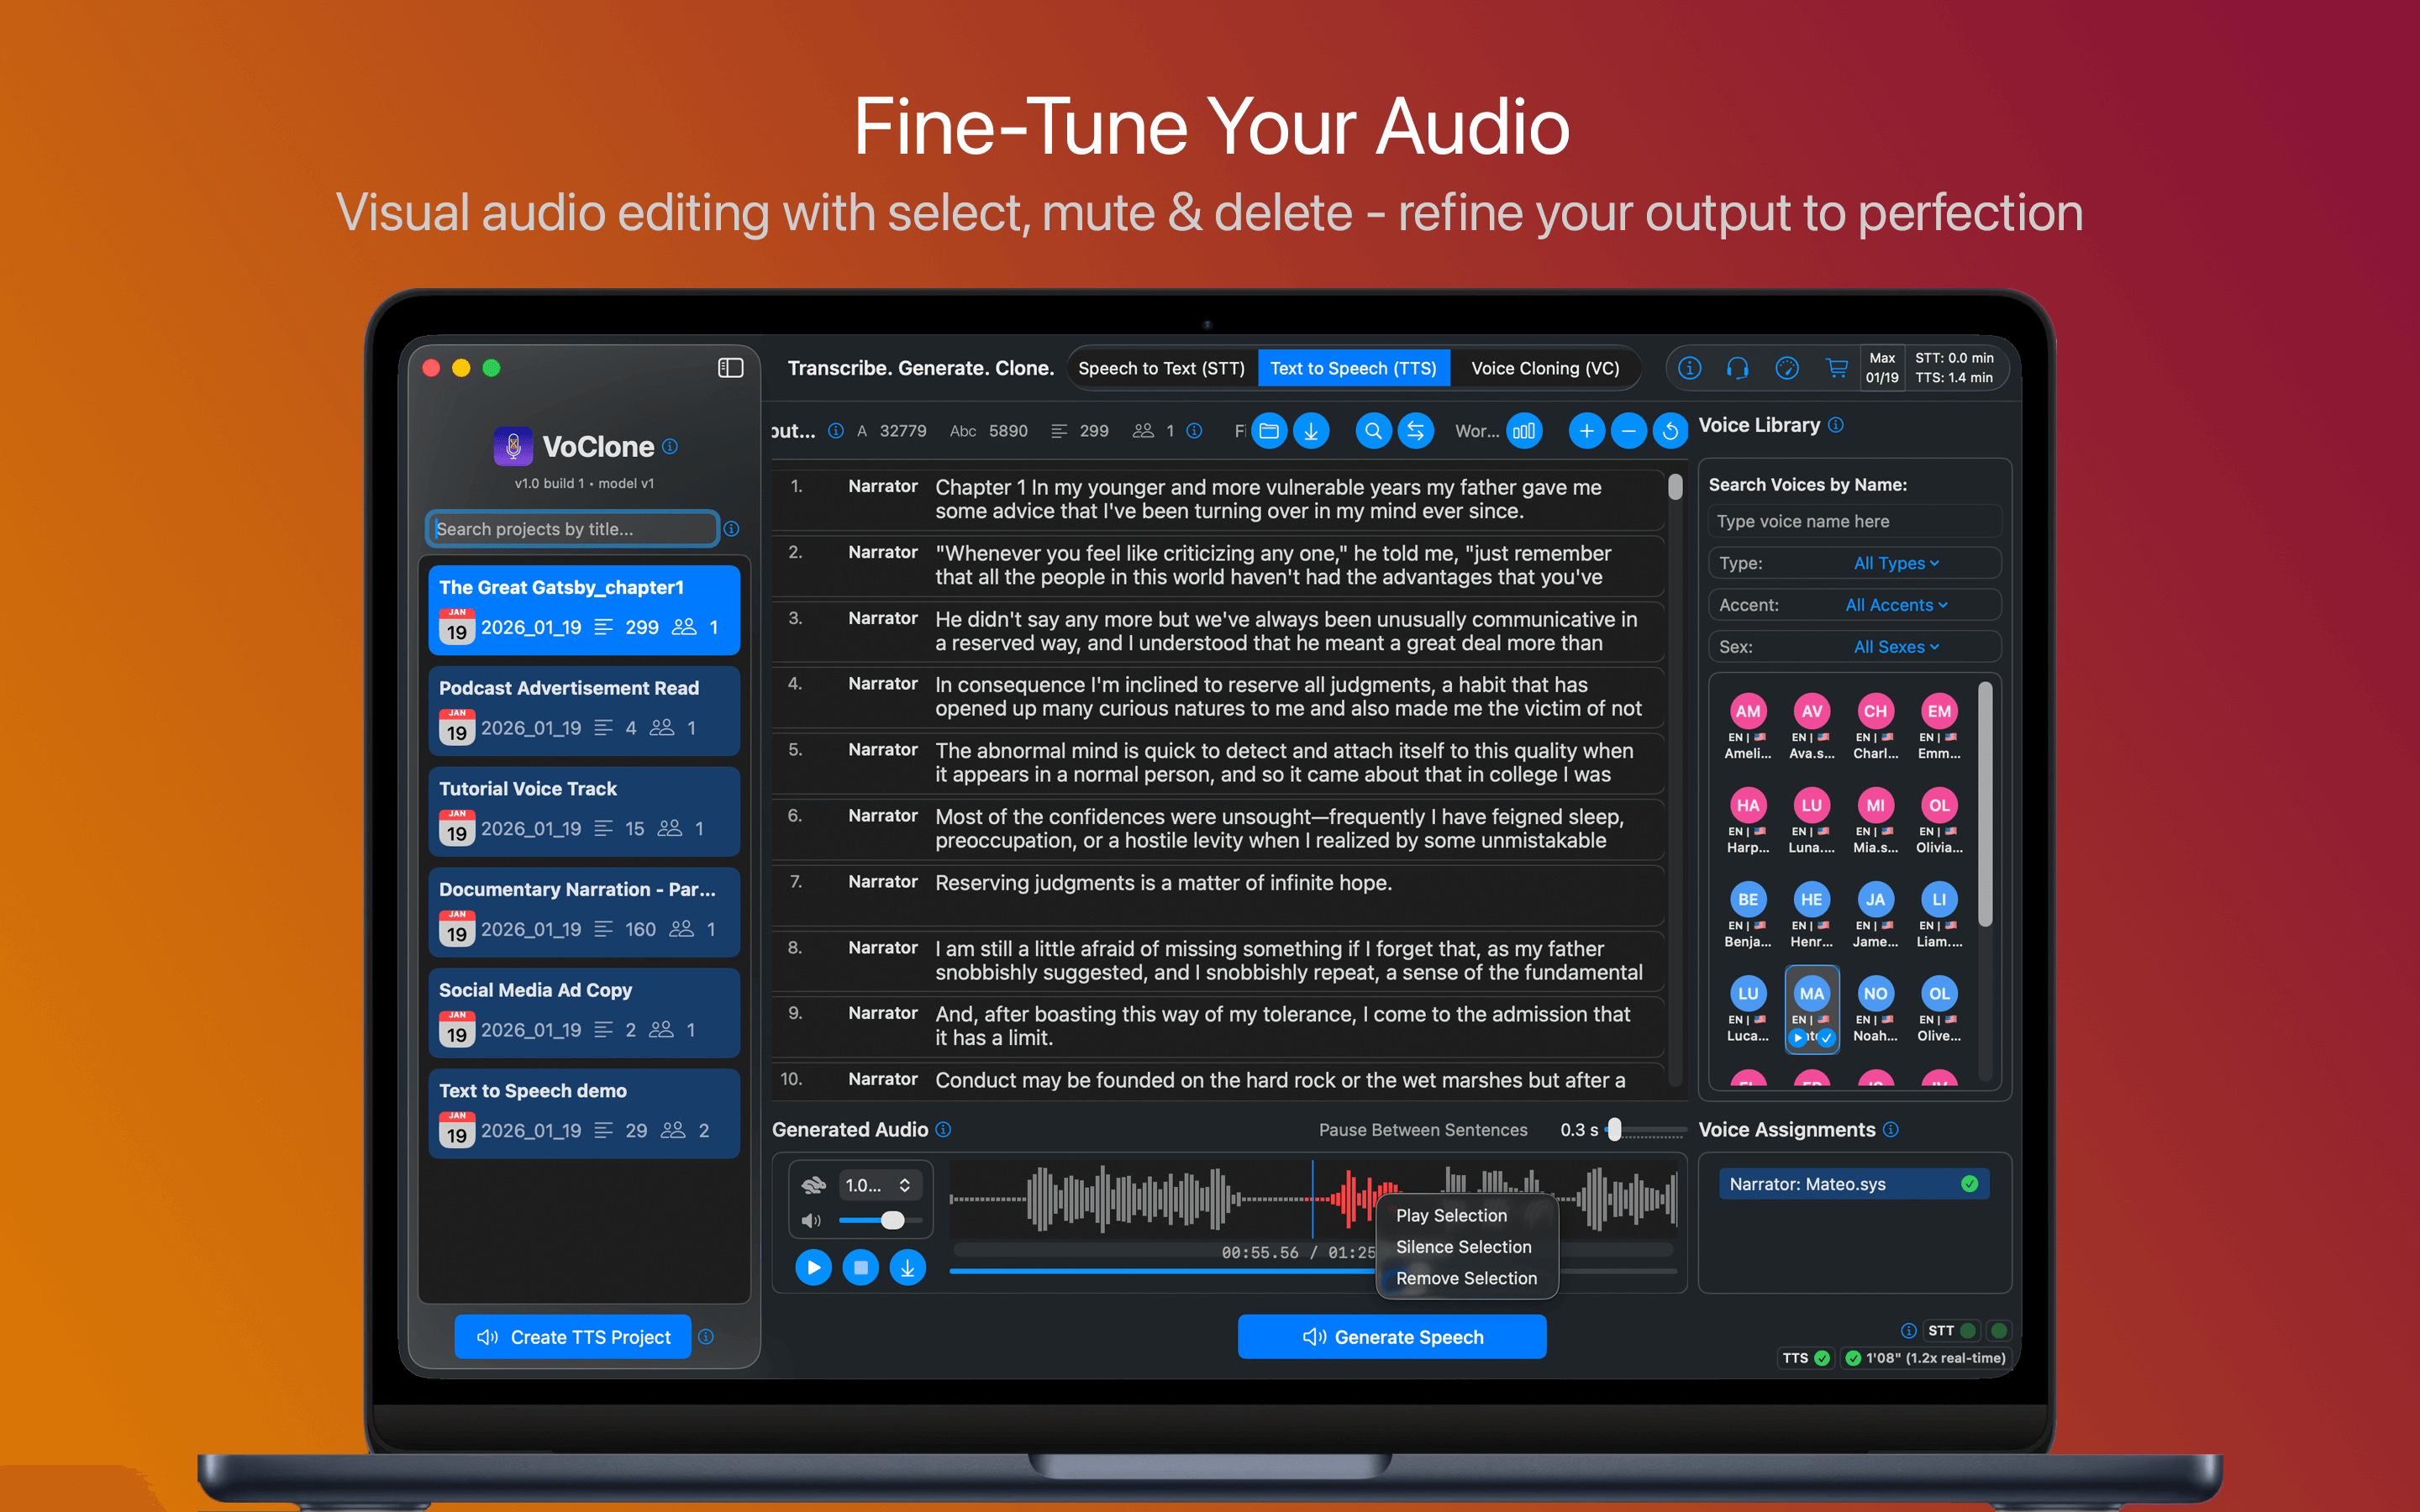Expand the Accent filter set to All Accents
This screenshot has width=2420, height=1512.
[1895, 605]
